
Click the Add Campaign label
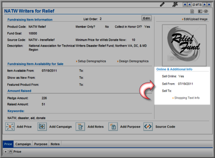60,127
